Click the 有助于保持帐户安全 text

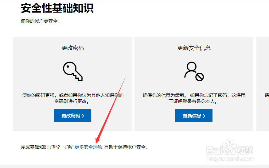tap(126, 147)
